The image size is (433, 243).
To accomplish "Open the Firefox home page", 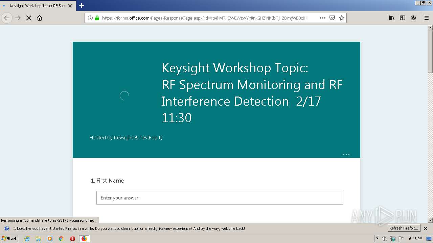I will [40, 18].
